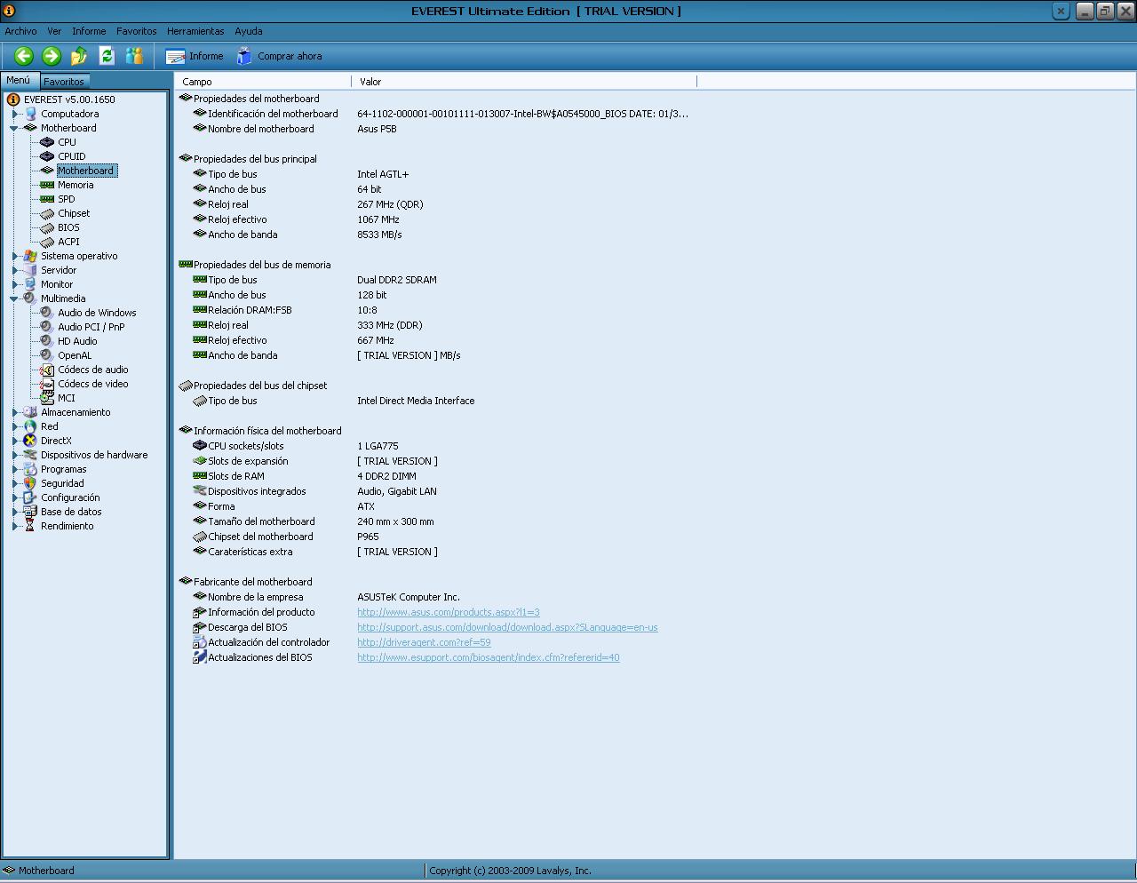Viewport: 1137px width, 883px height.
Task: Expand the Red tree node
Action: [x=15, y=426]
